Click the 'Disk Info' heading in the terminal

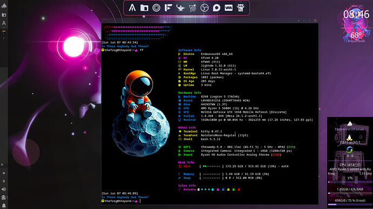pos(186,162)
